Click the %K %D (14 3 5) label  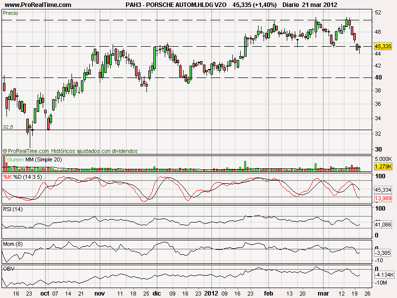pyautogui.click(x=22, y=177)
